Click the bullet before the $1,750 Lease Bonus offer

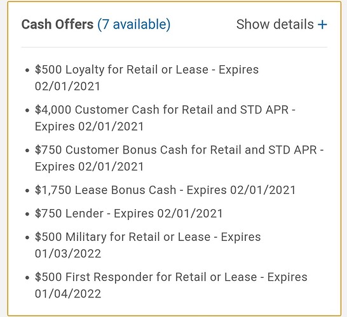27,190
